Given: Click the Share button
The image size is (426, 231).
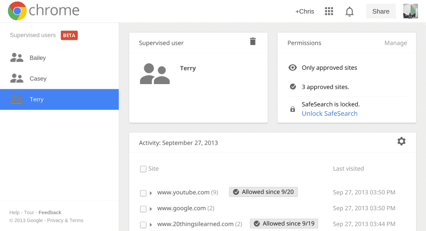Looking at the screenshot, I should [x=381, y=11].
